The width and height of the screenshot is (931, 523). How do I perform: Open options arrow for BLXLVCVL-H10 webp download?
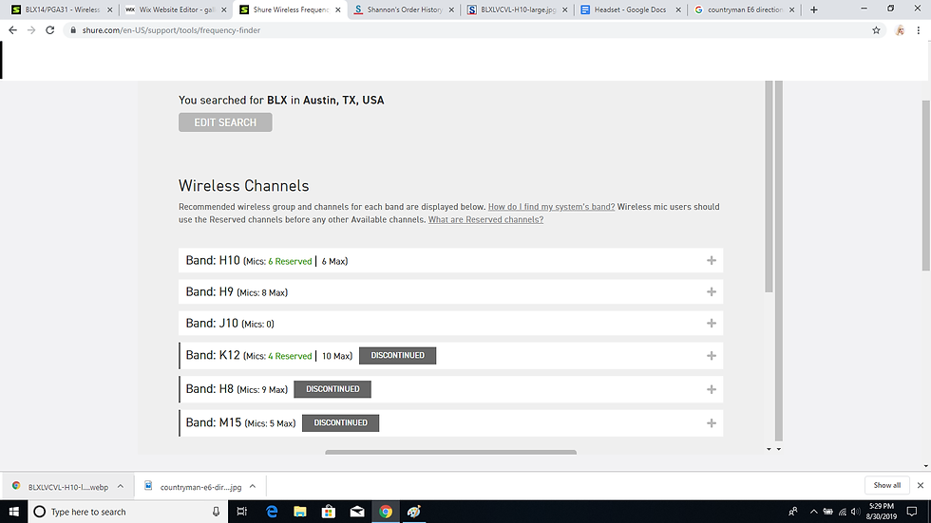click(x=121, y=486)
